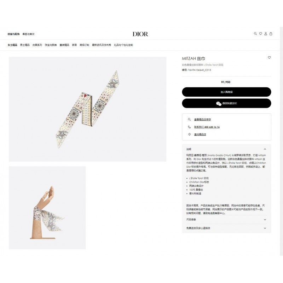The width and height of the screenshot is (283, 283).
Task: Open the 皮具系列 menu
Action: point(37,45)
